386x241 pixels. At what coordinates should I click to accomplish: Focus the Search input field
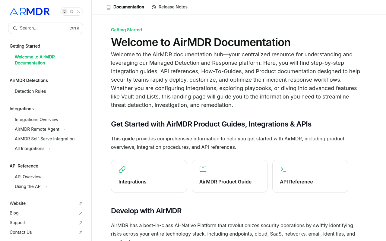46,28
